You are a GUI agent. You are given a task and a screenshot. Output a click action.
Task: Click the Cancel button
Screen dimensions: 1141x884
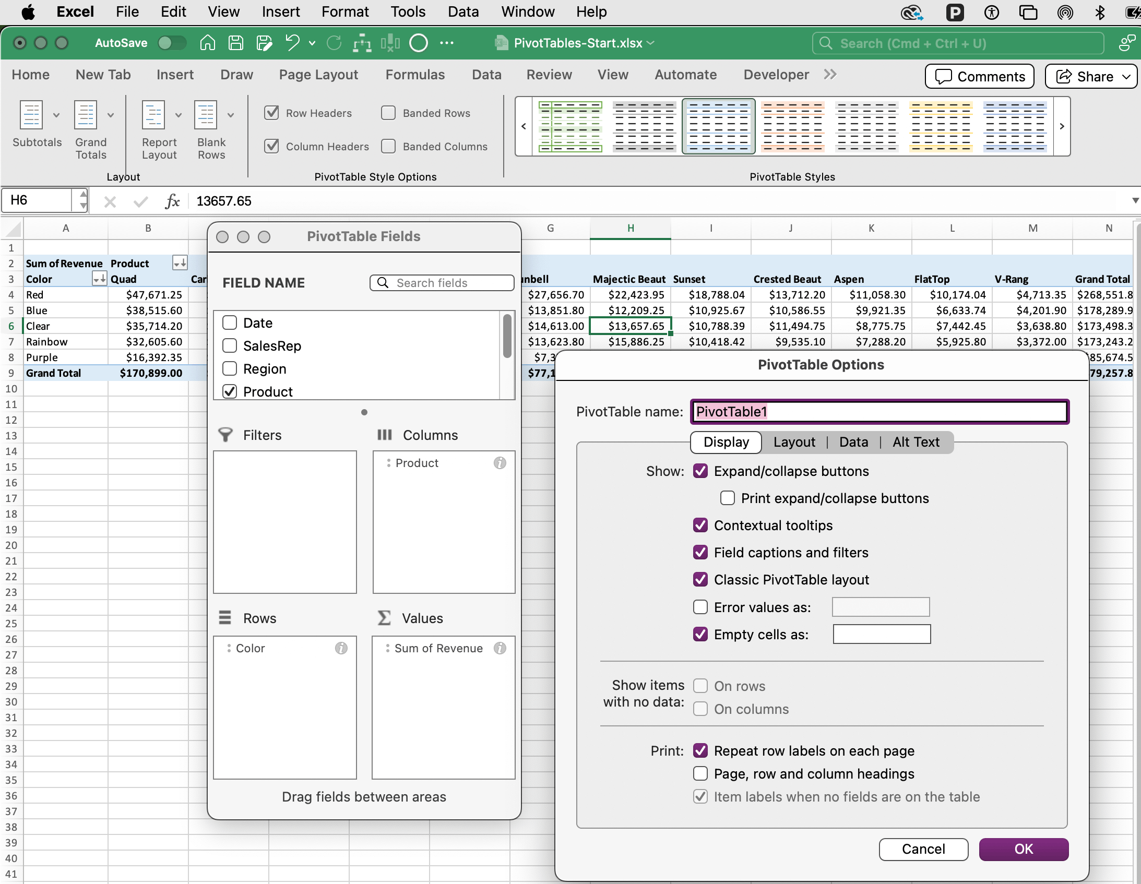pos(923,850)
